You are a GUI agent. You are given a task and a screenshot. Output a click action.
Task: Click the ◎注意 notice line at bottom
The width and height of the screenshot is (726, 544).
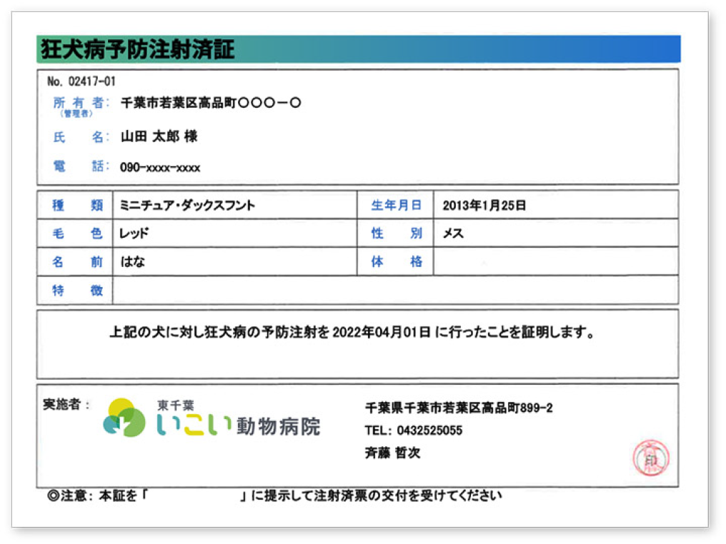tap(274, 495)
